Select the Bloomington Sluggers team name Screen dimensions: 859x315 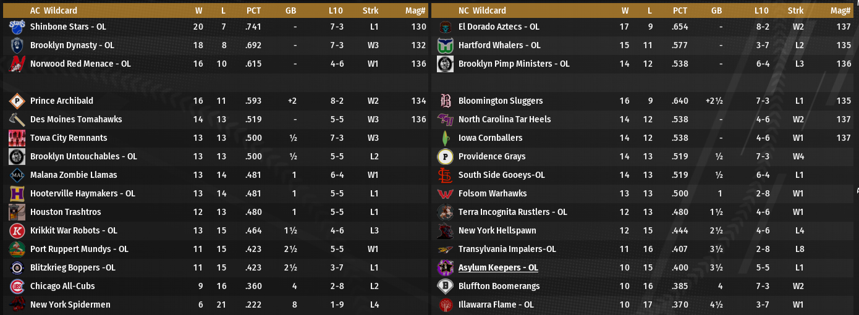pos(501,101)
